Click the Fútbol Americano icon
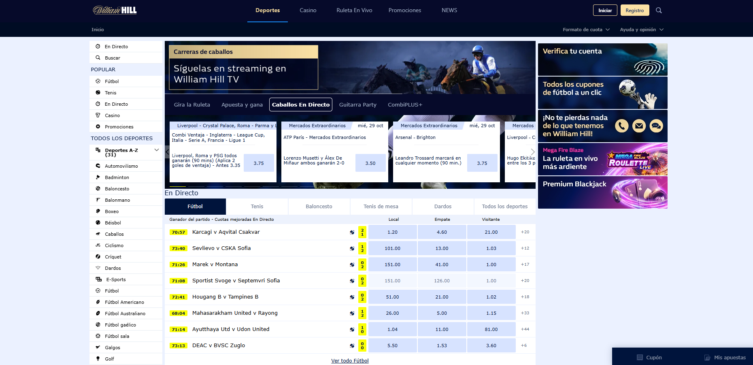The height and width of the screenshot is (365, 753). coord(98,302)
